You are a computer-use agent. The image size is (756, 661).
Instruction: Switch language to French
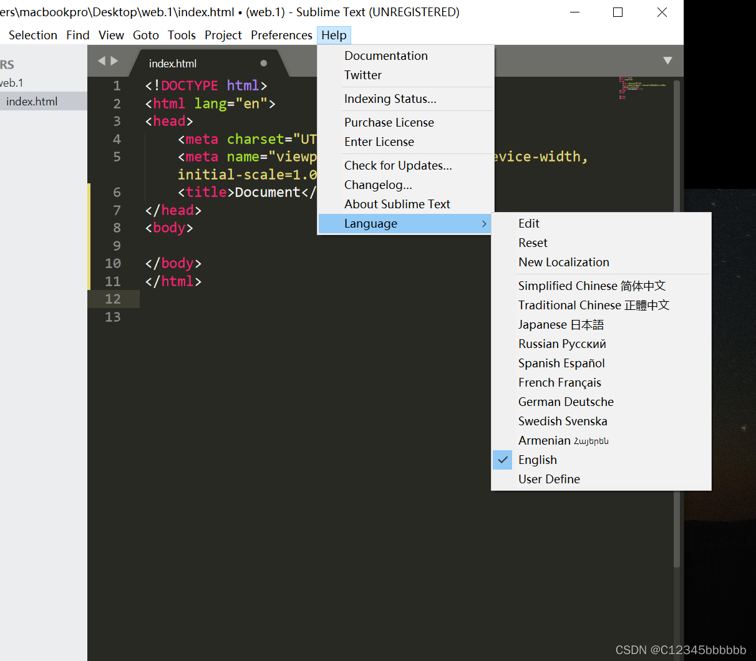[601, 382]
